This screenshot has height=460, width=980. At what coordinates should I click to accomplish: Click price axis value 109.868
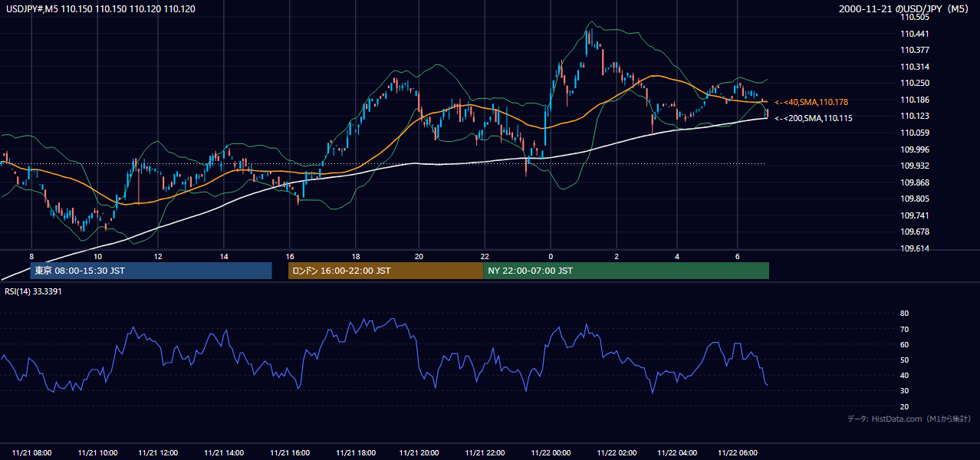tap(915, 182)
